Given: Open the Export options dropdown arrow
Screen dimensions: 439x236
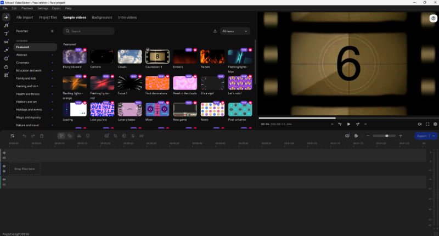Looking at the screenshot, I should click(x=434, y=136).
